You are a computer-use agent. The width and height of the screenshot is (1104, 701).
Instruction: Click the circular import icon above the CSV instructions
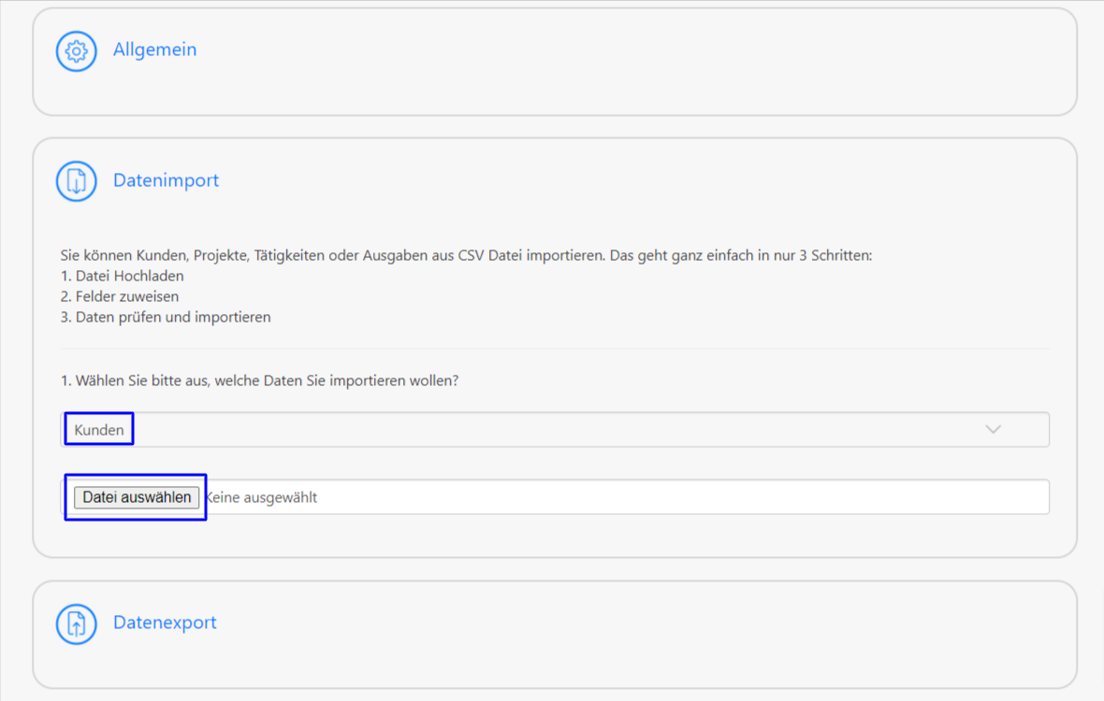[x=76, y=180]
